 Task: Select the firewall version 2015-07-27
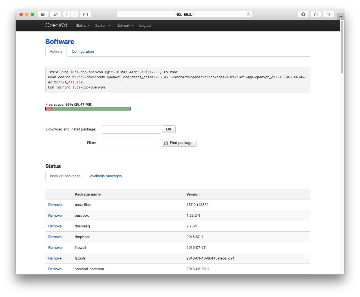(196, 248)
